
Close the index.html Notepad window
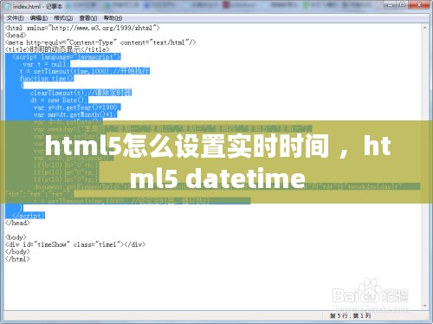(x=419, y=4)
